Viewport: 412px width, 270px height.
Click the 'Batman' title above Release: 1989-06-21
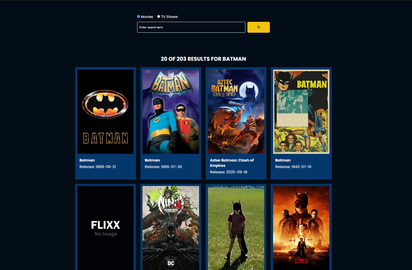point(87,160)
